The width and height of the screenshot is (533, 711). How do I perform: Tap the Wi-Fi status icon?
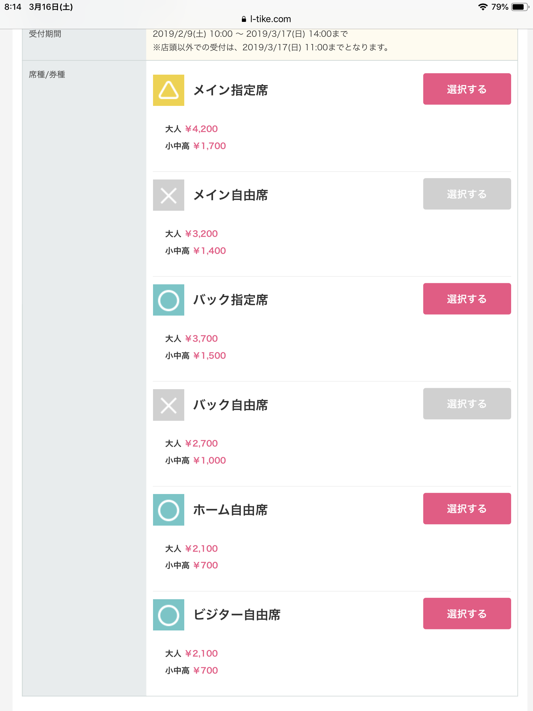[483, 7]
